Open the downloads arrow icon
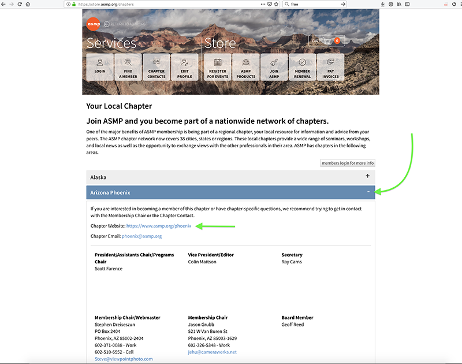The height and width of the screenshot is (364, 462). pyautogui.click(x=383, y=4)
